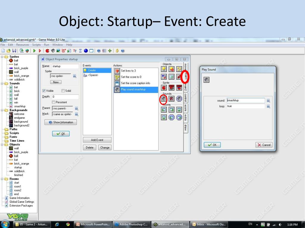Create an object with the blue ball toolbar icon
This screenshot has height=228, width=305.
(86, 51)
